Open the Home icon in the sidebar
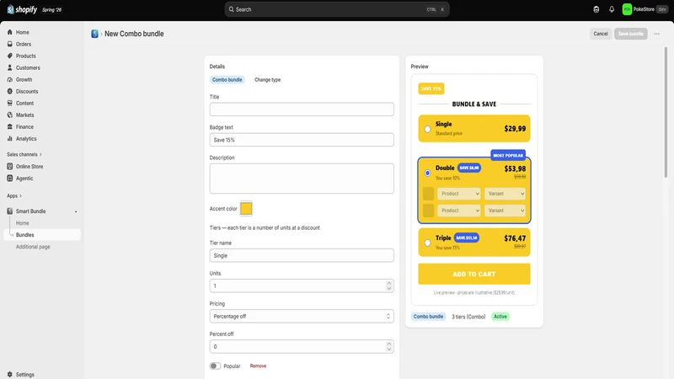The width and height of the screenshot is (674, 379). [x=10, y=32]
